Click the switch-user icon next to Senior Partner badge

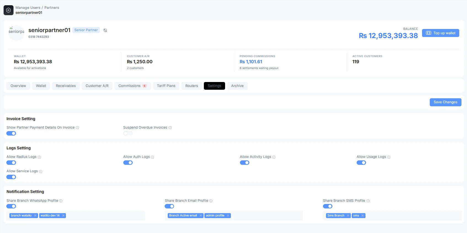click(105, 30)
